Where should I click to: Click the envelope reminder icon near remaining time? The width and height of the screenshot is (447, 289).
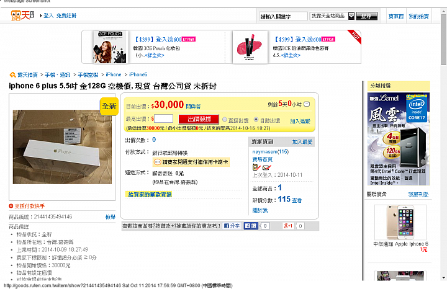click(307, 104)
